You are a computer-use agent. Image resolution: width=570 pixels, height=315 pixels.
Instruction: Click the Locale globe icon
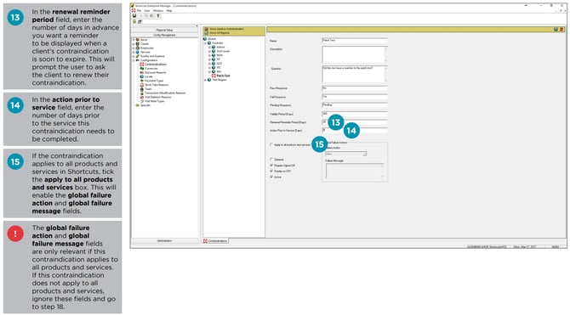[142, 76]
